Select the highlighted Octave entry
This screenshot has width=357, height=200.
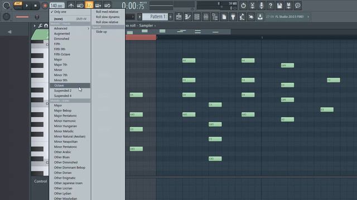pos(70,86)
